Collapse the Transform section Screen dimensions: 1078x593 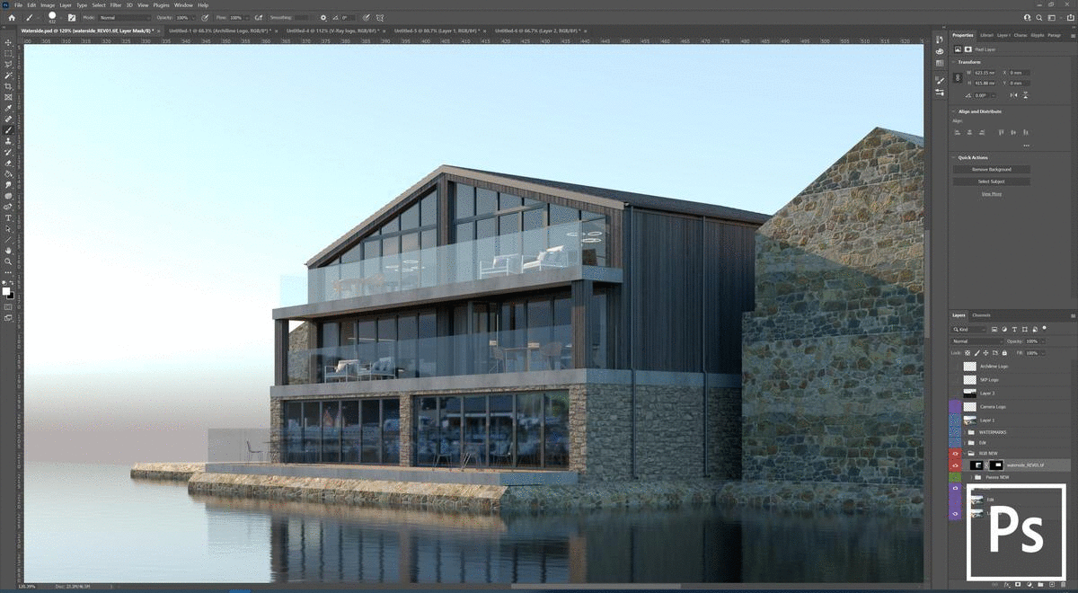953,62
